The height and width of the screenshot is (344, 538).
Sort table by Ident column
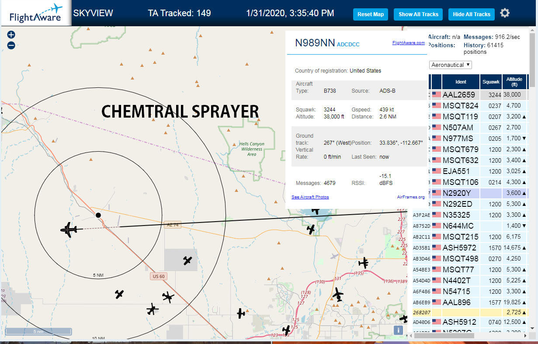(x=461, y=82)
